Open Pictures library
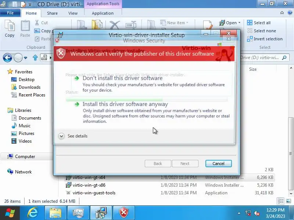The height and width of the screenshot is (220, 294). point(23,133)
